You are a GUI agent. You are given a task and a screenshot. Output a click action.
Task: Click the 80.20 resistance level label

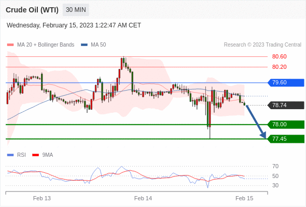pyautogui.click(x=279, y=67)
